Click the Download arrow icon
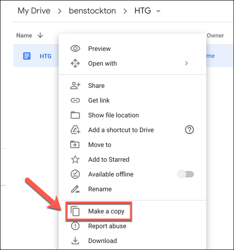 75,241
